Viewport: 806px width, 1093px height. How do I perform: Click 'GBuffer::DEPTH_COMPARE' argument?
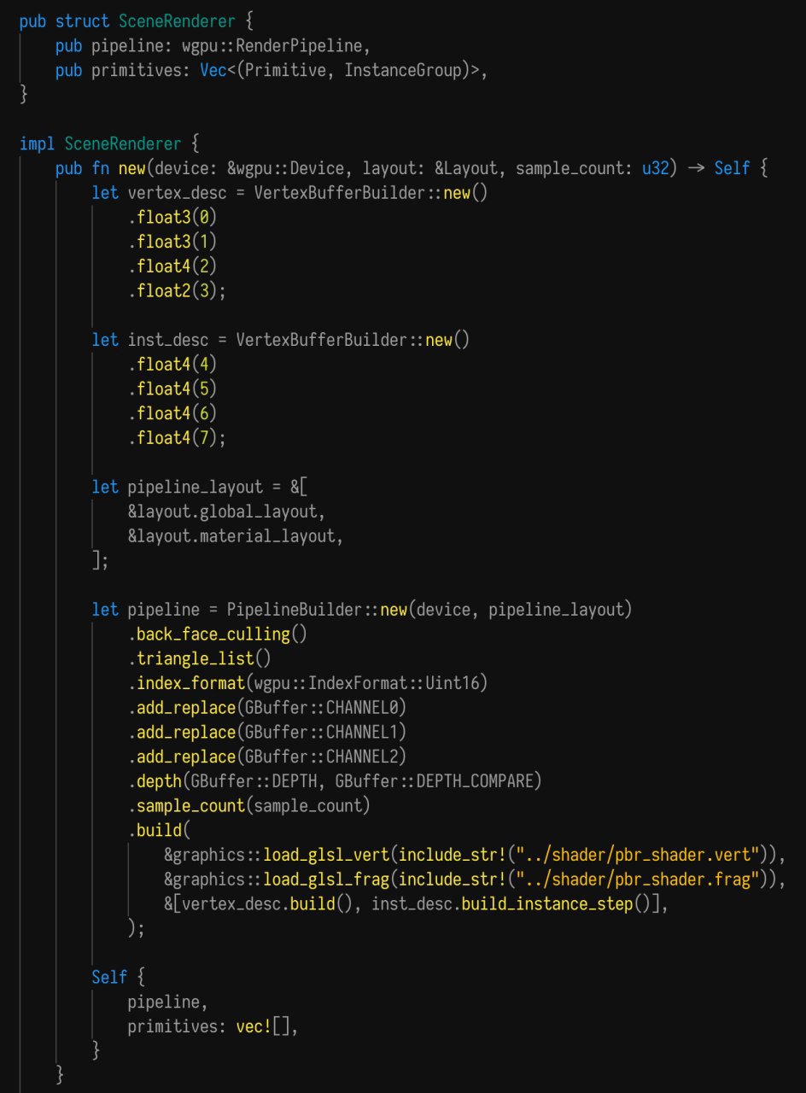pyautogui.click(x=433, y=782)
